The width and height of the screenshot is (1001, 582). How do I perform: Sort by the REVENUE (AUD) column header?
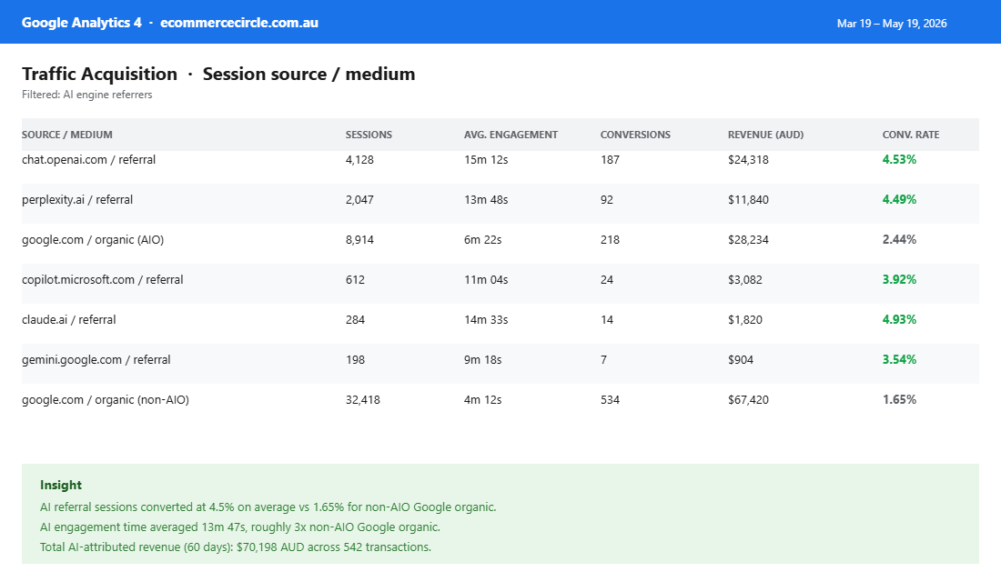[x=765, y=135]
